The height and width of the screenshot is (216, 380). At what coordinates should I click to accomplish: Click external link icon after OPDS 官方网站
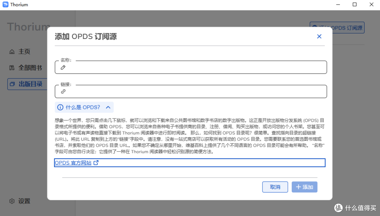tap(96, 163)
